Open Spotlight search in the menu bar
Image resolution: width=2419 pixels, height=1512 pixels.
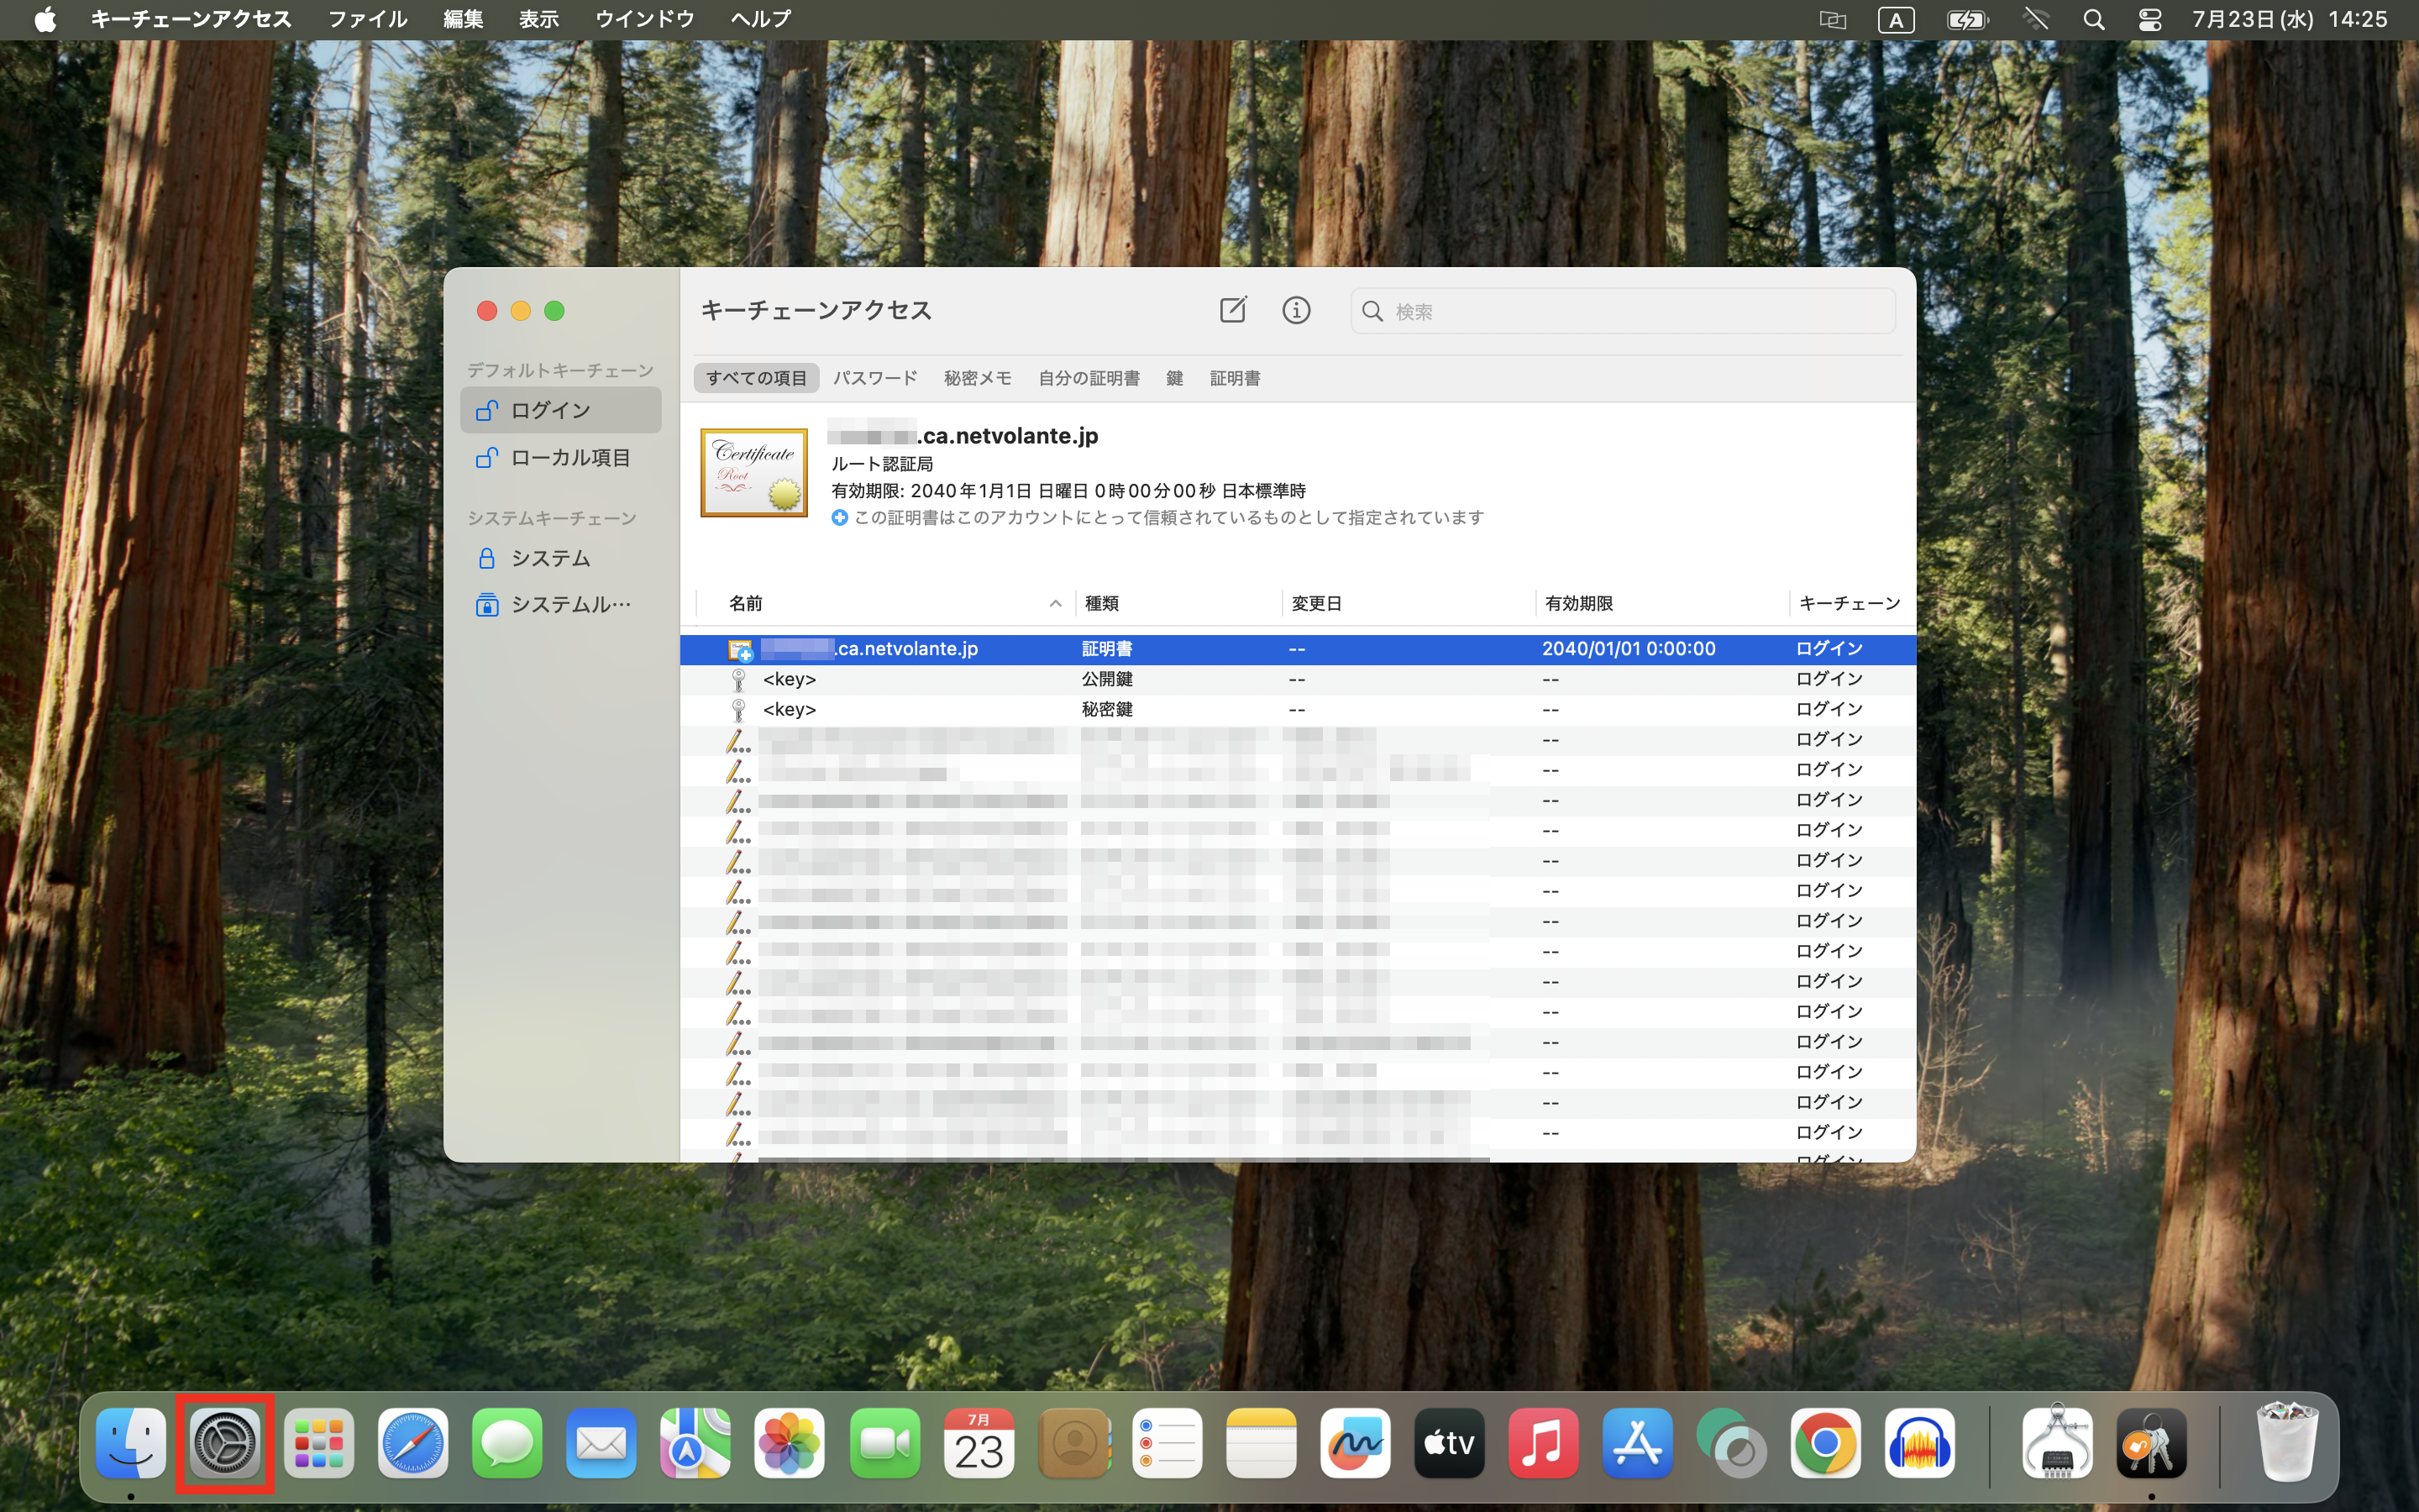point(2095,19)
